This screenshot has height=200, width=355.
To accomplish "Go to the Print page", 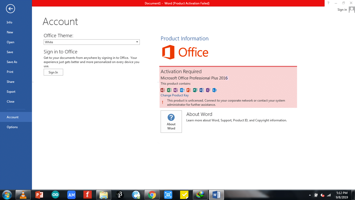I will pos(16,72).
